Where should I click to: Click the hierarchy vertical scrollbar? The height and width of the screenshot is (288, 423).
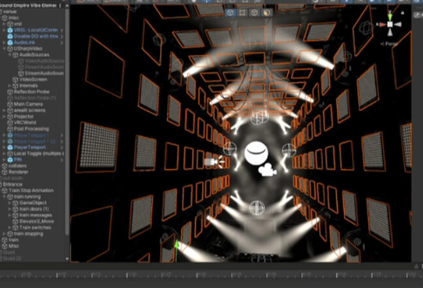(67, 121)
